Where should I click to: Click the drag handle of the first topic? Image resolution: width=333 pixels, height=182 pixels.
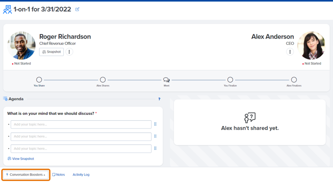pyautogui.click(x=155, y=124)
